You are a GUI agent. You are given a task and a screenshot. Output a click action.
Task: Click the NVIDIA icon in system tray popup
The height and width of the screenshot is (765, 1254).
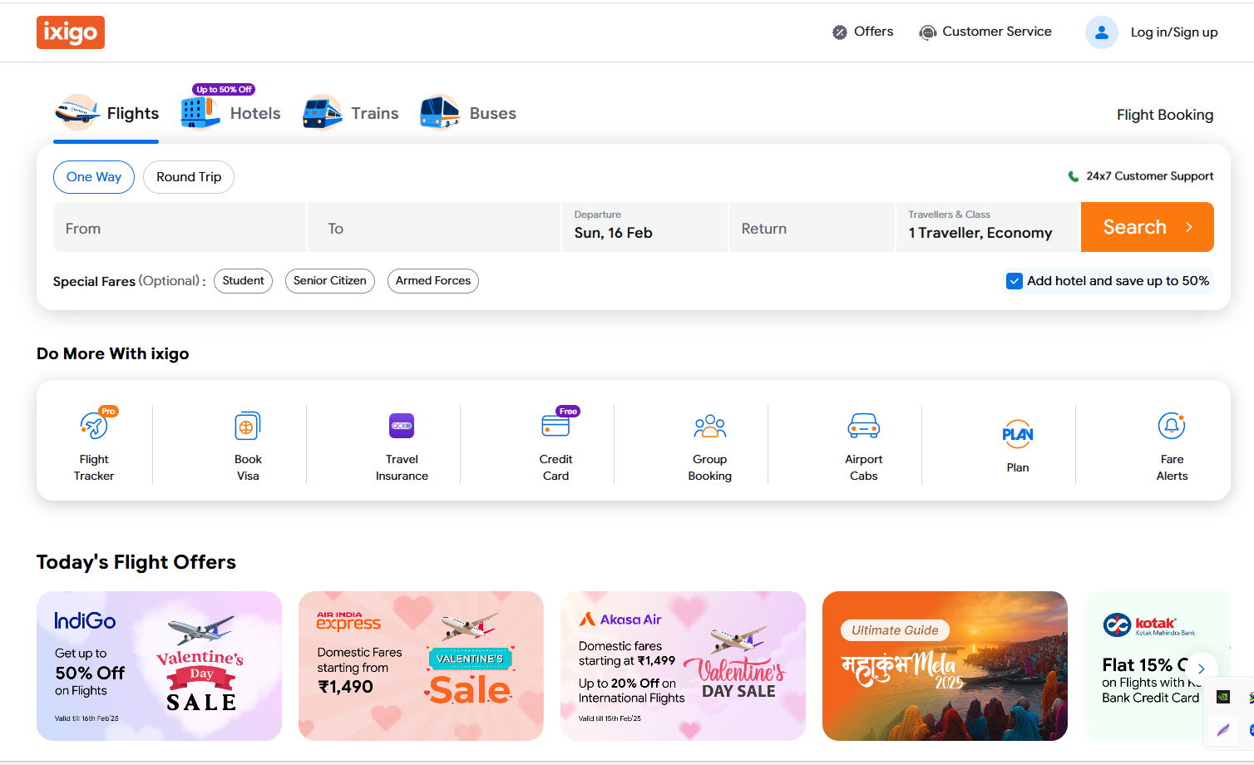(x=1223, y=697)
